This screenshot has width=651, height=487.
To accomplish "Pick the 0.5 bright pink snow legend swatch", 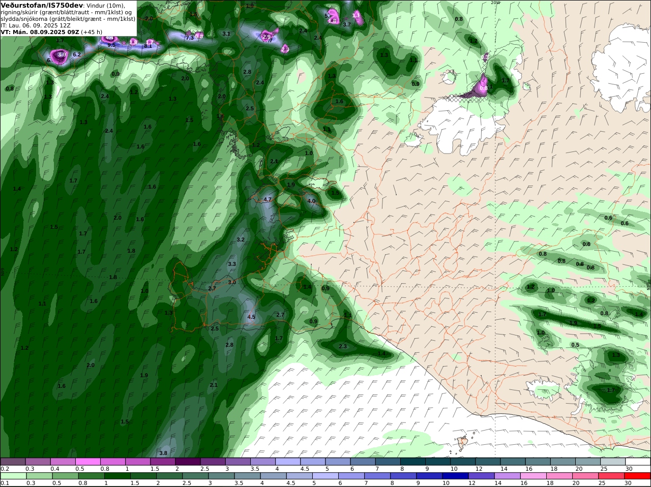I will (88, 462).
